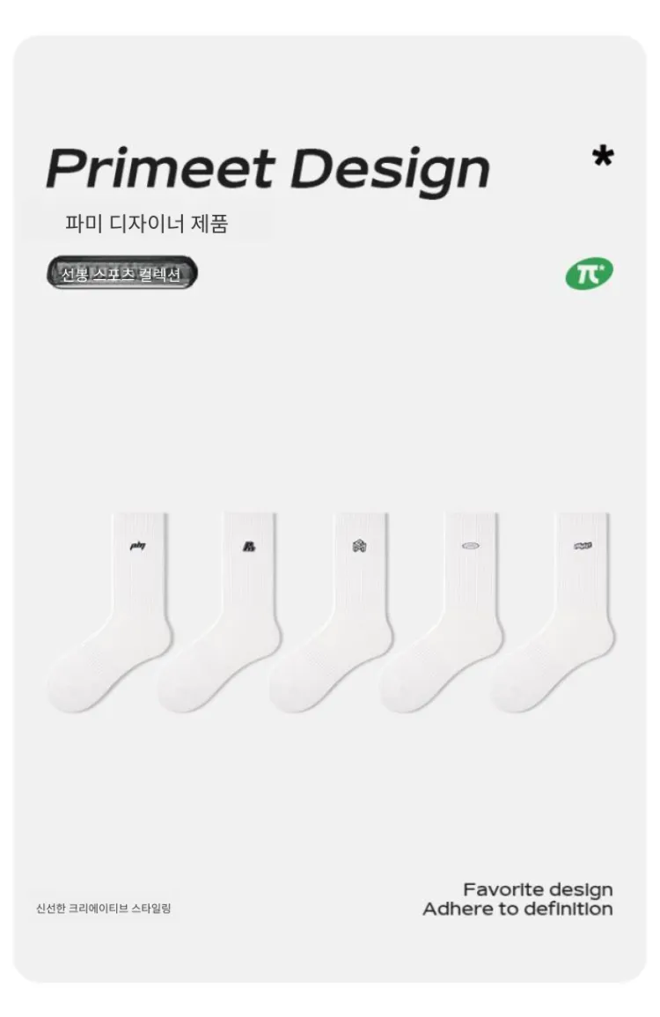Select the oval outline emblem on fourth sock
Image resolution: width=660 pixels, height=1017 pixels.
coord(471,546)
